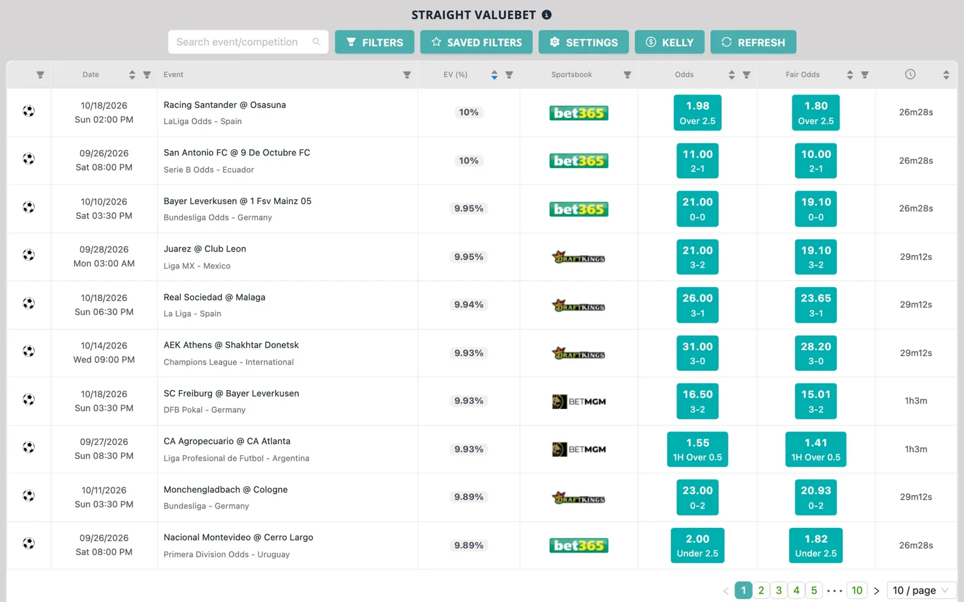Viewport: 964px width, 602px height.
Task: Go to page 3 of results
Action: pos(778,590)
